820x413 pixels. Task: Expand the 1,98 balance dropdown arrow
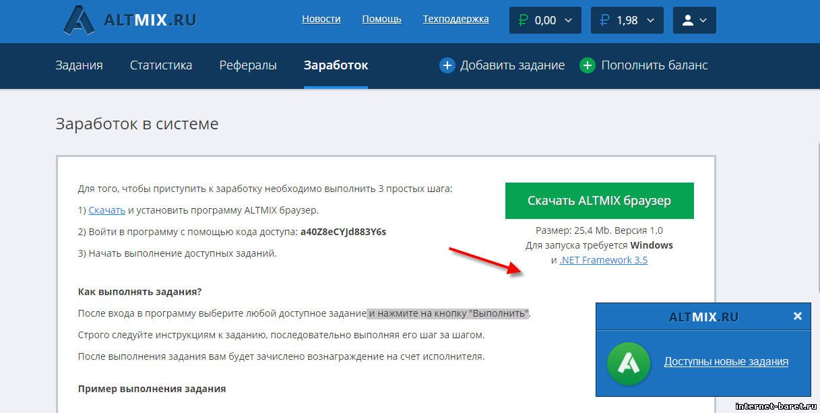coord(650,20)
